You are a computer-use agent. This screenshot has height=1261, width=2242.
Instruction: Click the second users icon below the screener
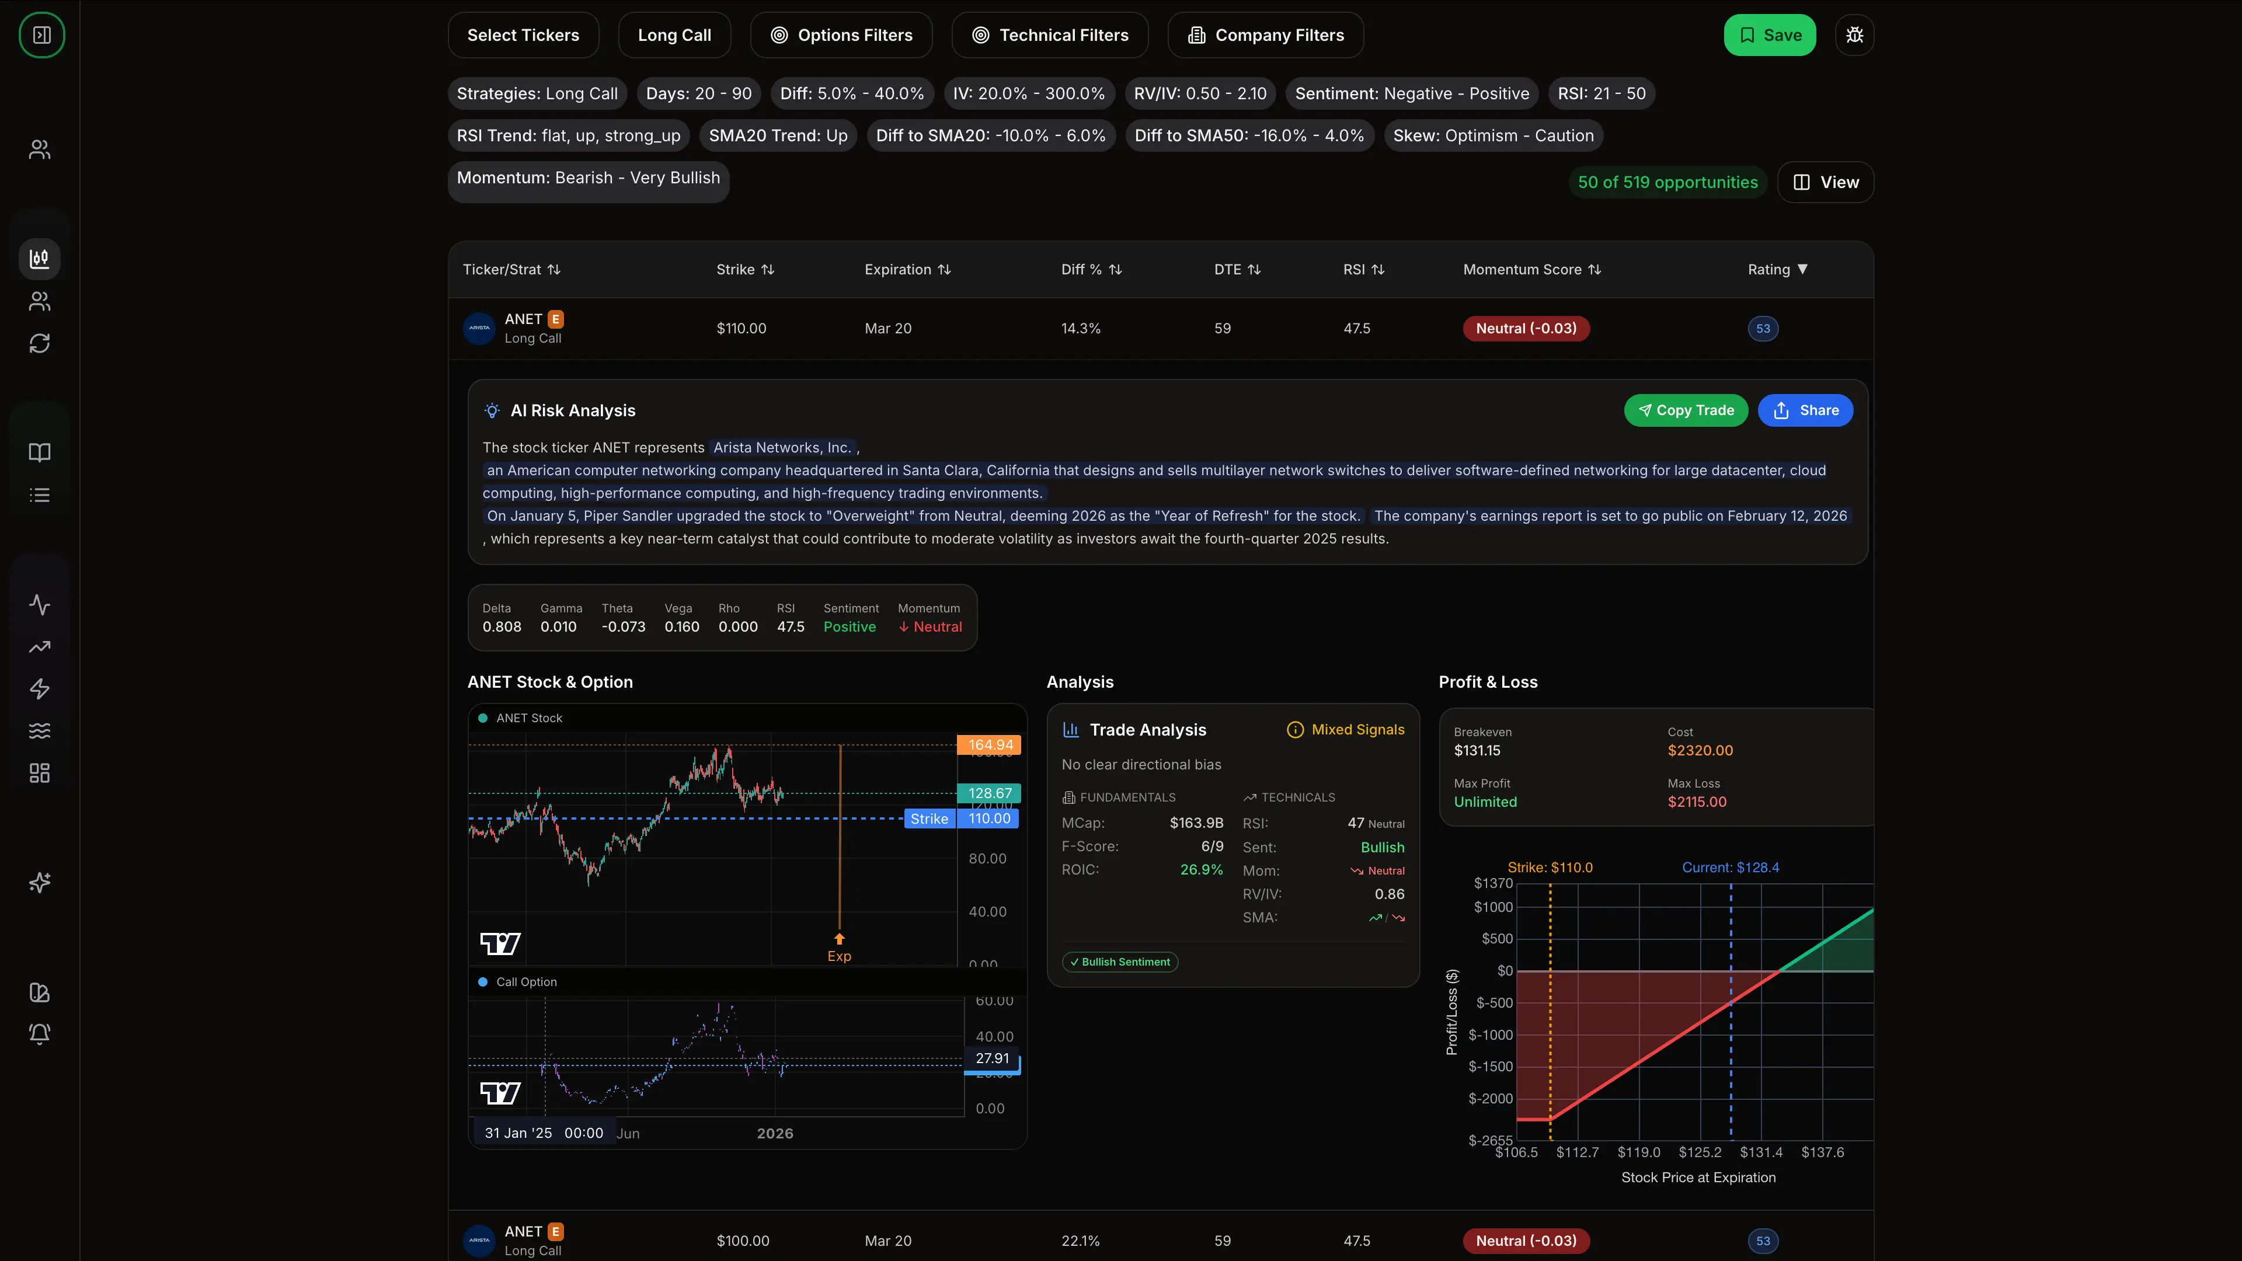[40, 301]
